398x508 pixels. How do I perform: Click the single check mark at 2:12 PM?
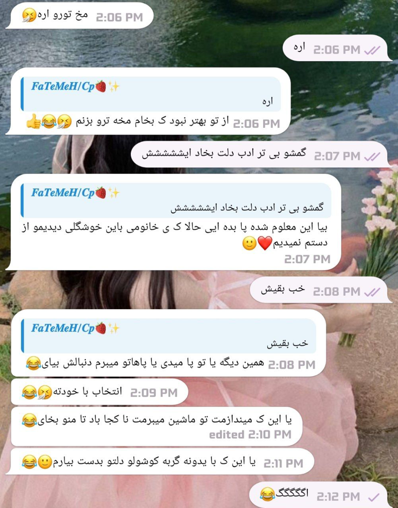pos(374,497)
